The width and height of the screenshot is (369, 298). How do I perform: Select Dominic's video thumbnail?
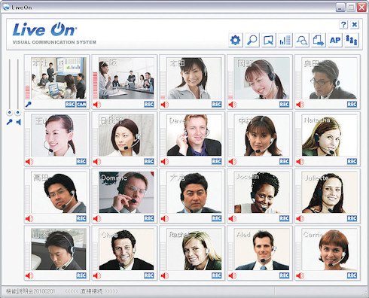tap(127, 193)
